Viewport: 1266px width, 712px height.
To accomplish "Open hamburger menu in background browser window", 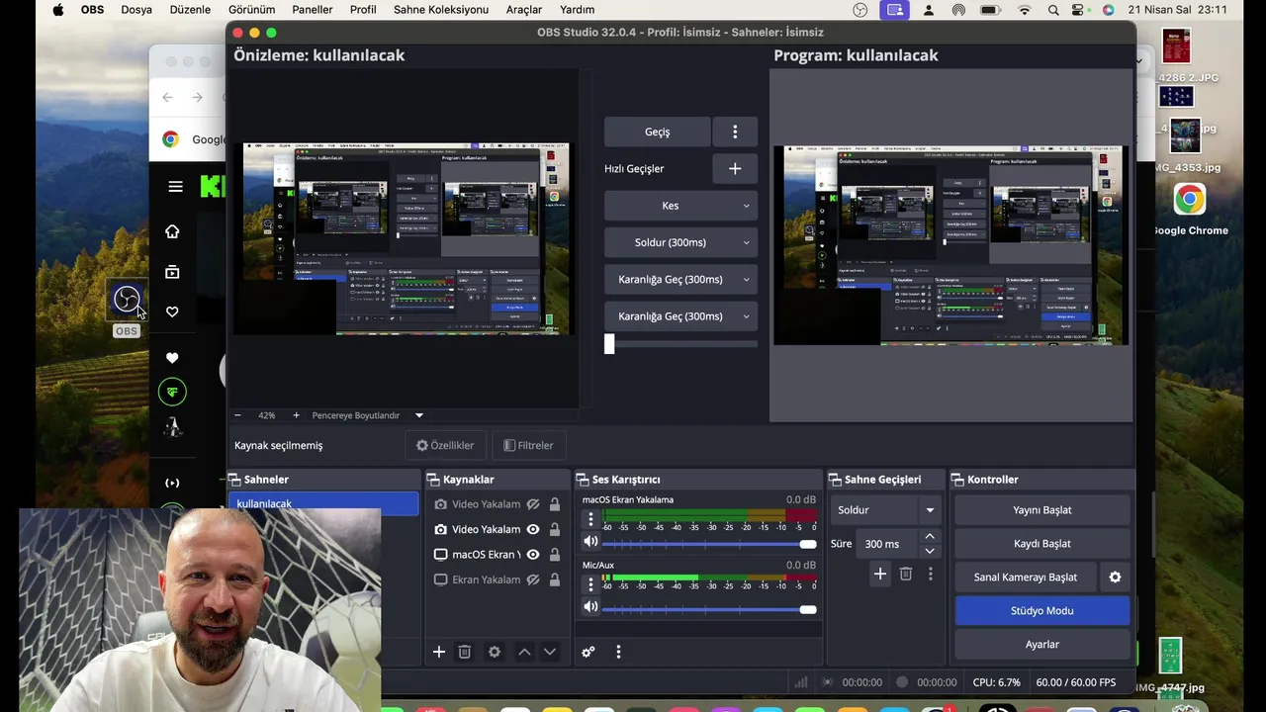I will tap(175, 186).
